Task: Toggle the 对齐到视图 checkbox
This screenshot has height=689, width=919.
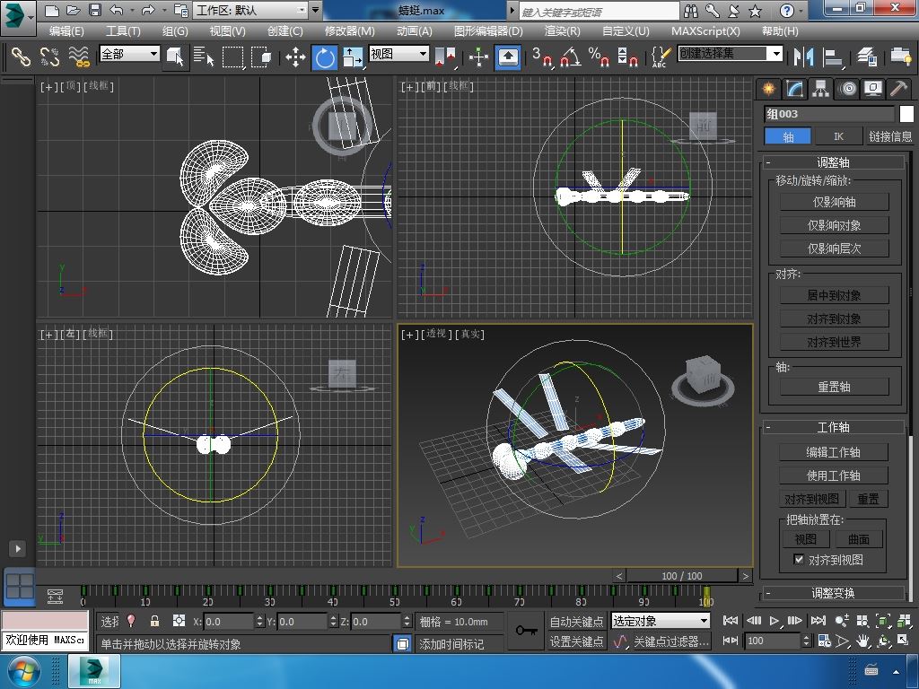Action: tap(798, 559)
